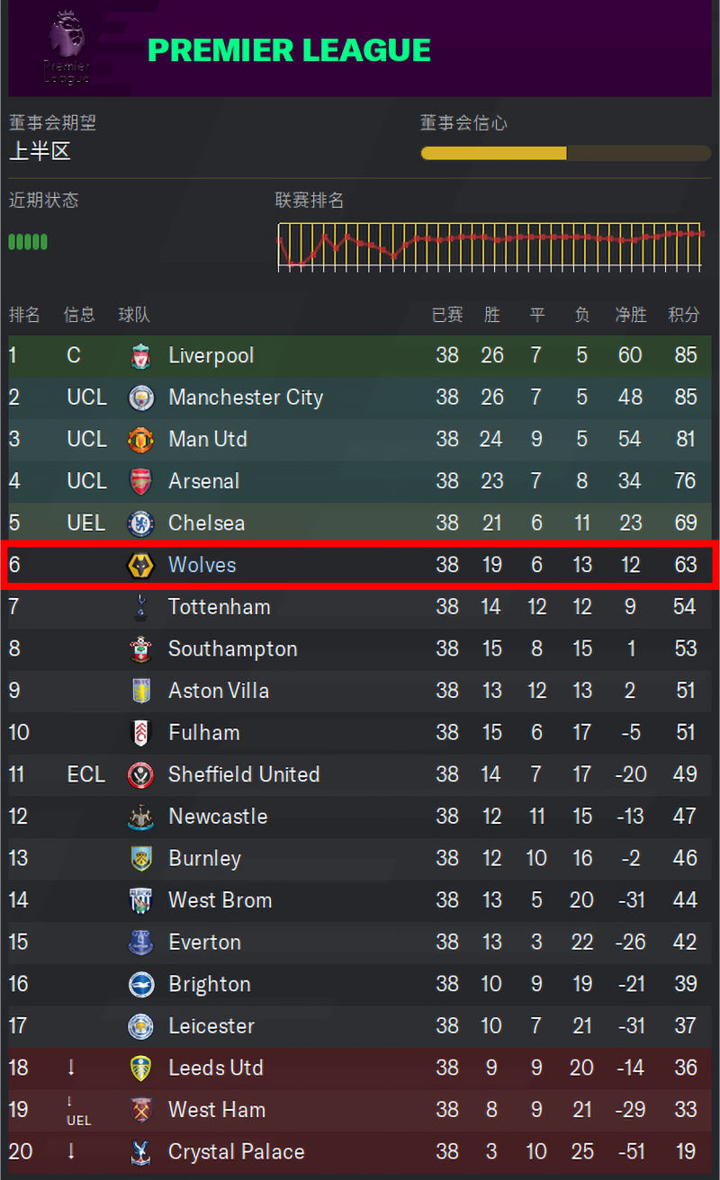Sort table by 净胜 column header
The width and height of the screenshot is (720, 1180).
(630, 315)
